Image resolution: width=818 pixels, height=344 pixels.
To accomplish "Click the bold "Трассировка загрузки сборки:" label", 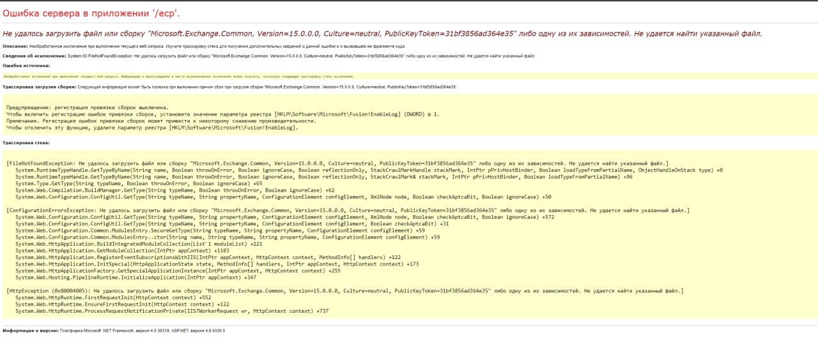I will point(40,86).
